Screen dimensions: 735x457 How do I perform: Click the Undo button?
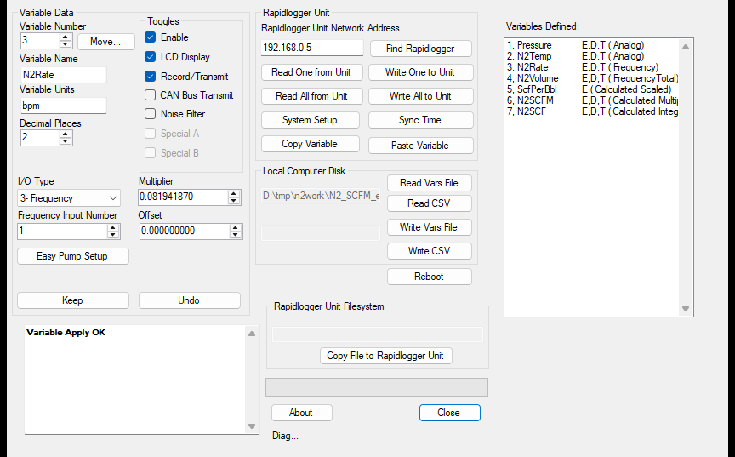pyautogui.click(x=190, y=300)
